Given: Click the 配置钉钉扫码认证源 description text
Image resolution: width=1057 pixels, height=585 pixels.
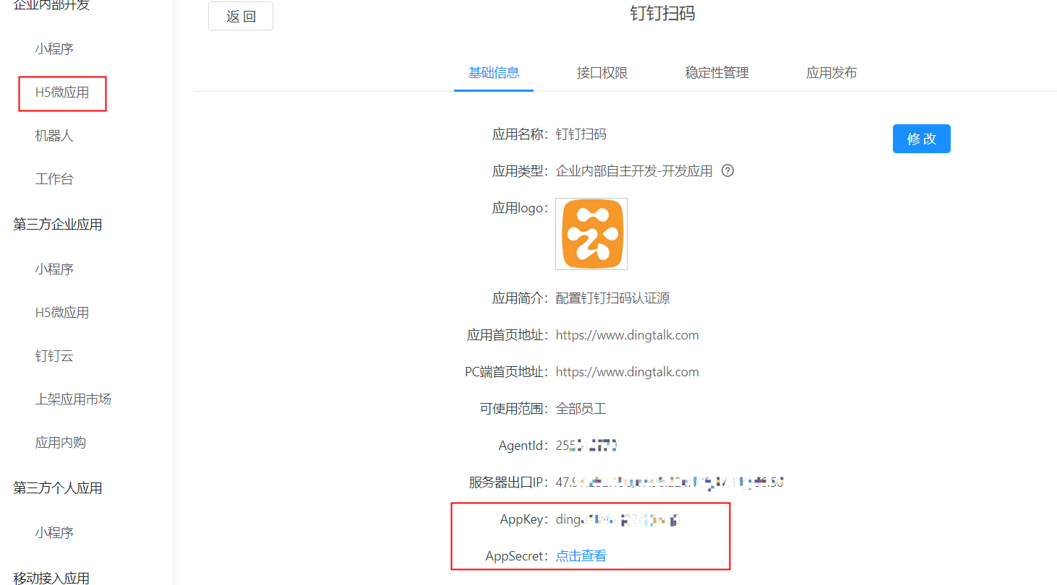Looking at the screenshot, I should coord(613,298).
